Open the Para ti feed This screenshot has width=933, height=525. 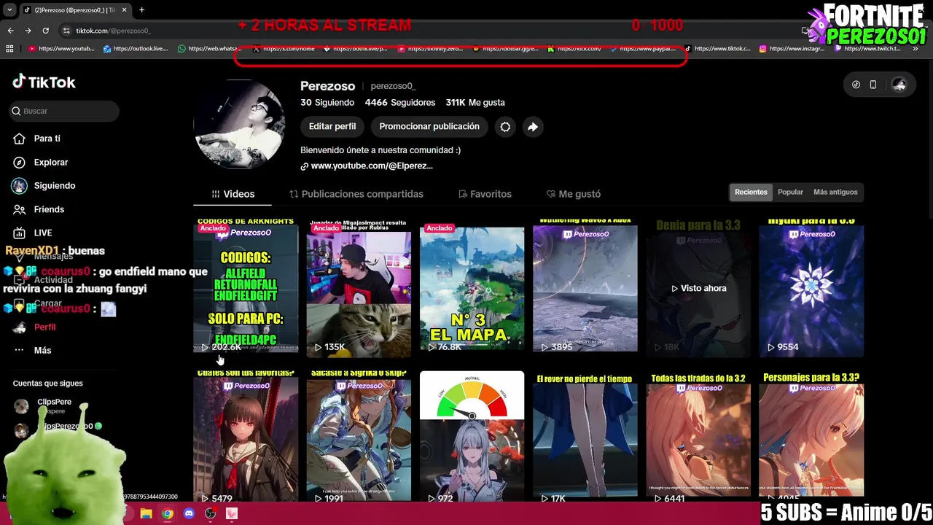tap(47, 139)
